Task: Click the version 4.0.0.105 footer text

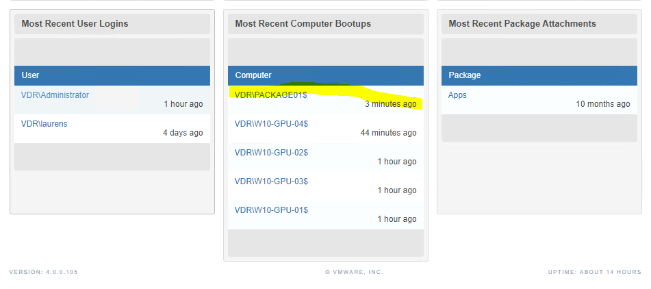Action: 44,272
